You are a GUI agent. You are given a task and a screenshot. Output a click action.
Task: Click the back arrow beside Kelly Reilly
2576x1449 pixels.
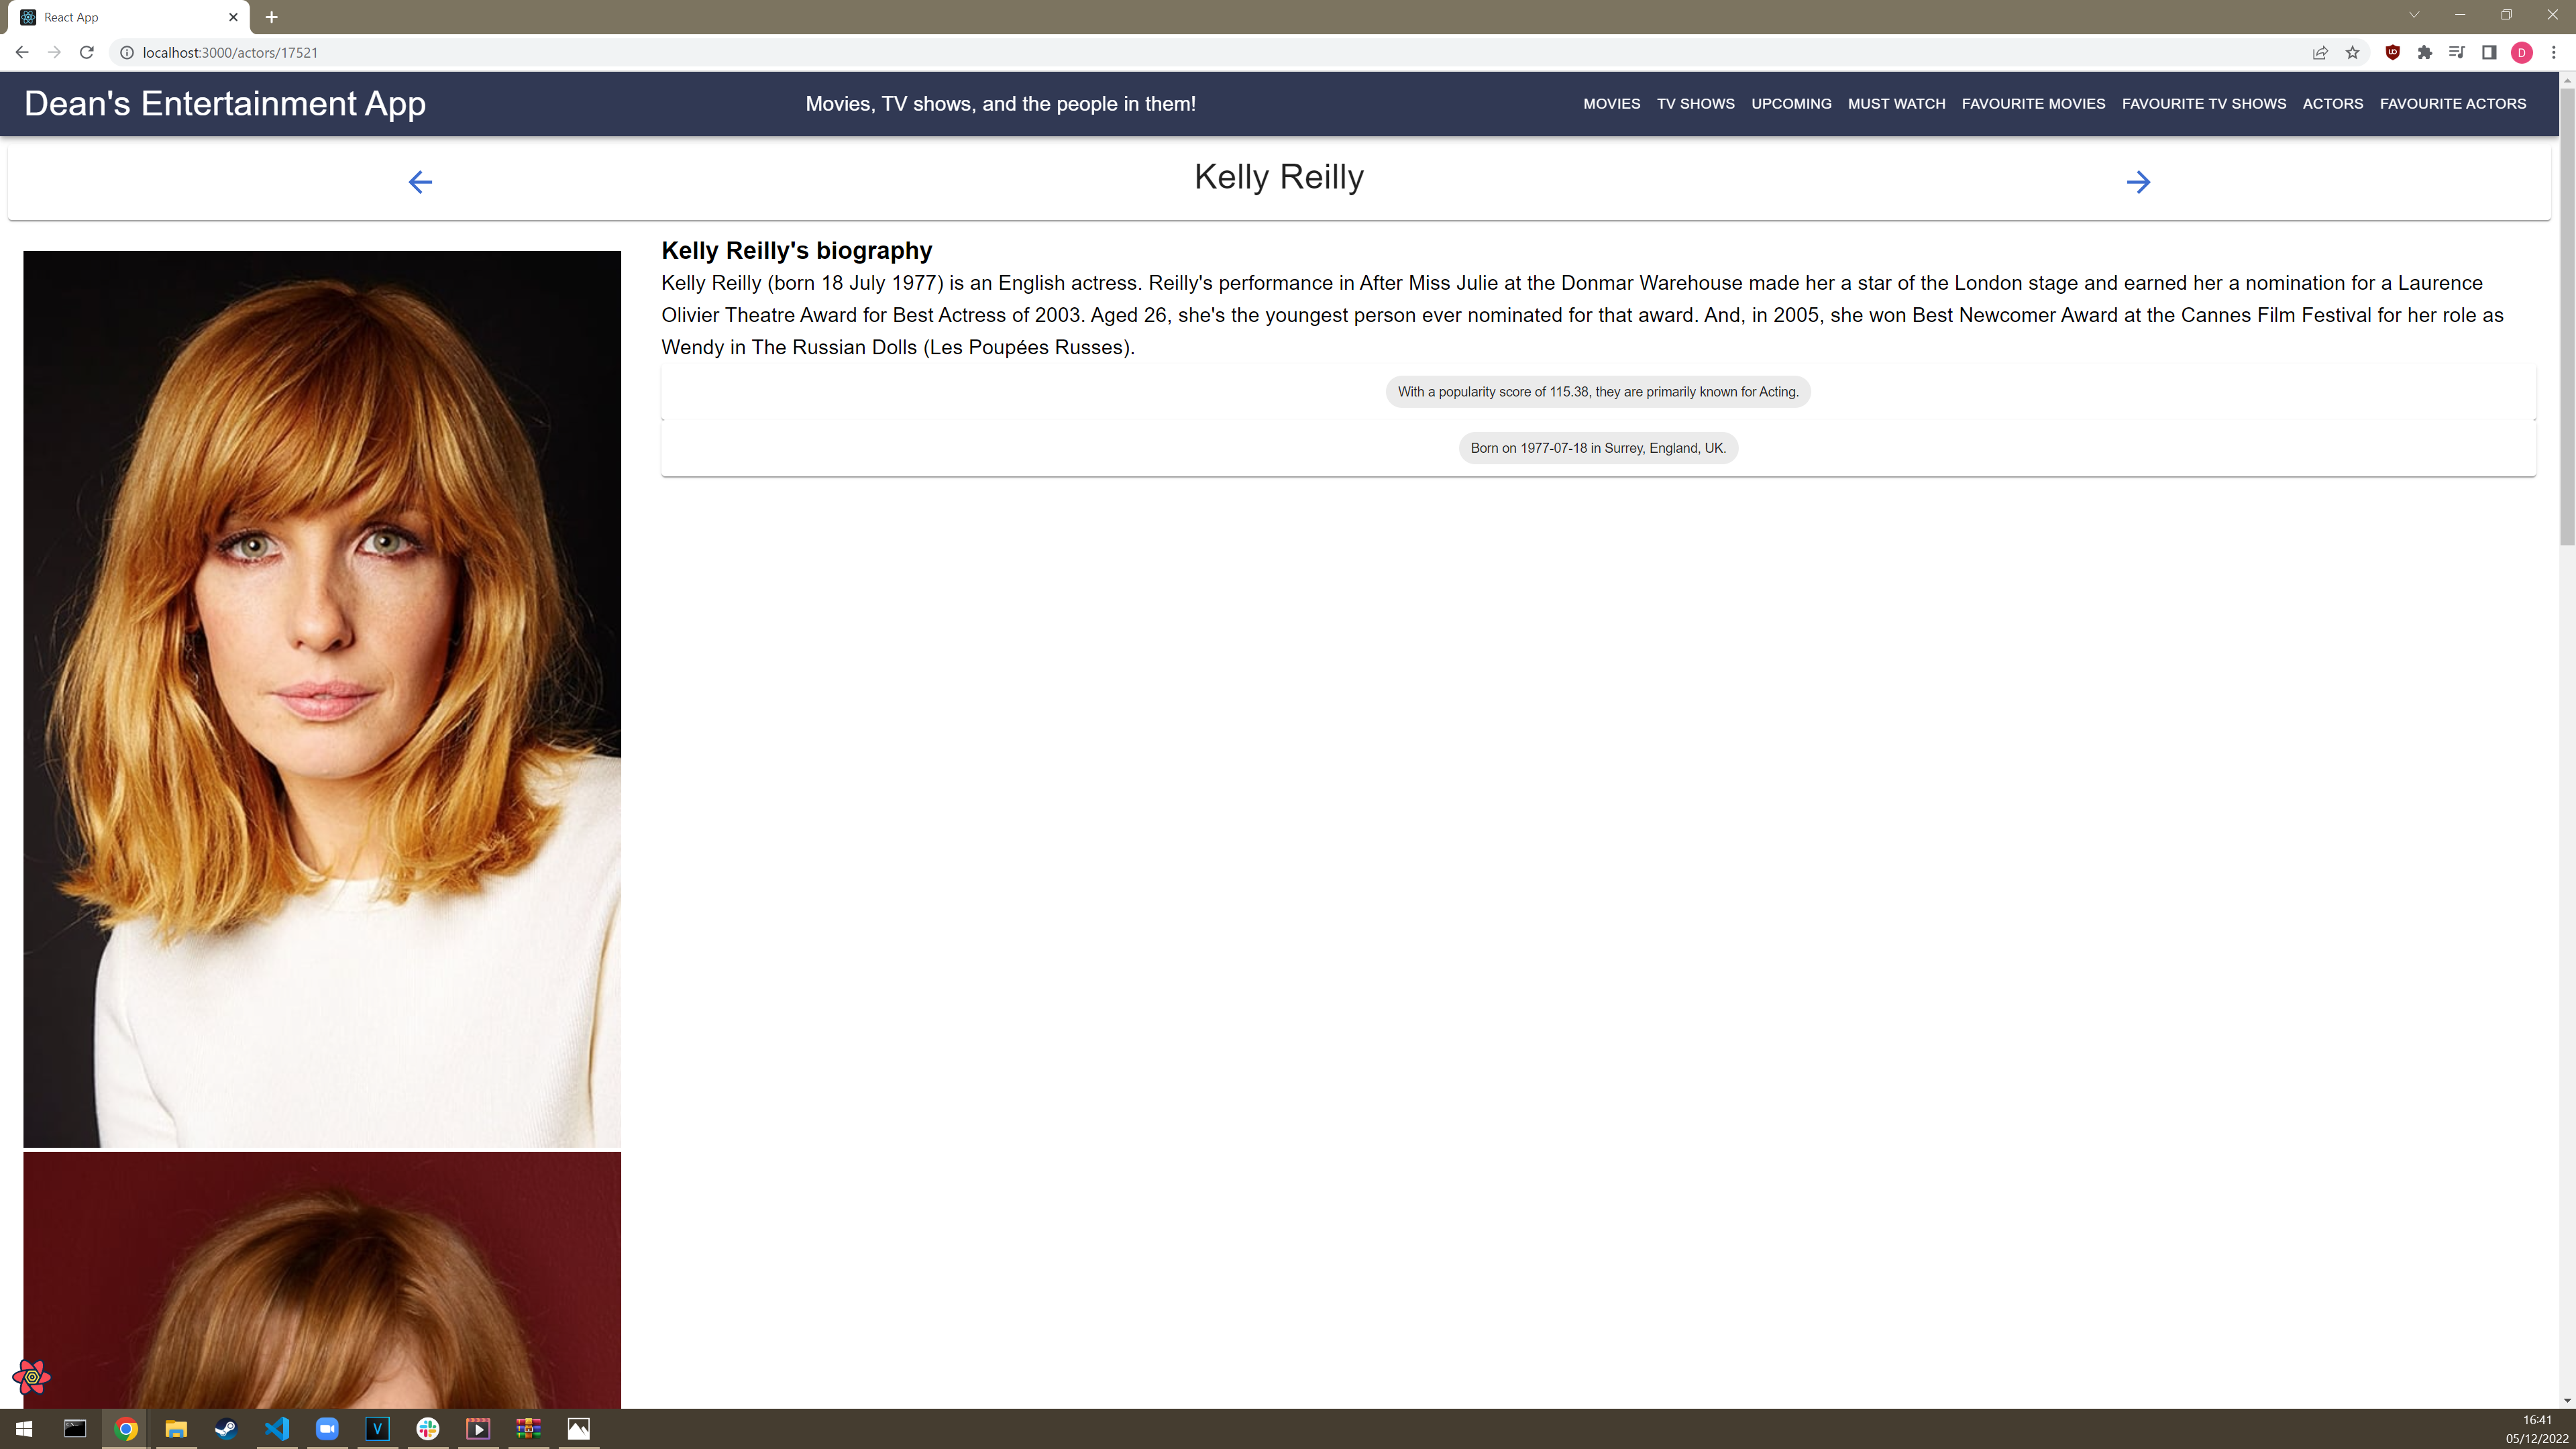(x=420, y=182)
